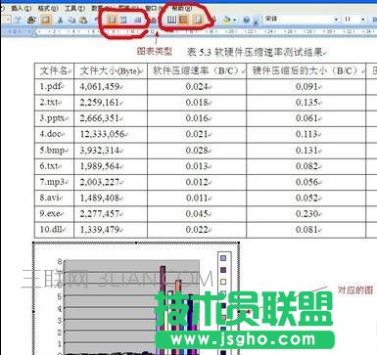The width and height of the screenshot is (377, 355).
Task: Toggle the Legend display button
Action: (198, 20)
